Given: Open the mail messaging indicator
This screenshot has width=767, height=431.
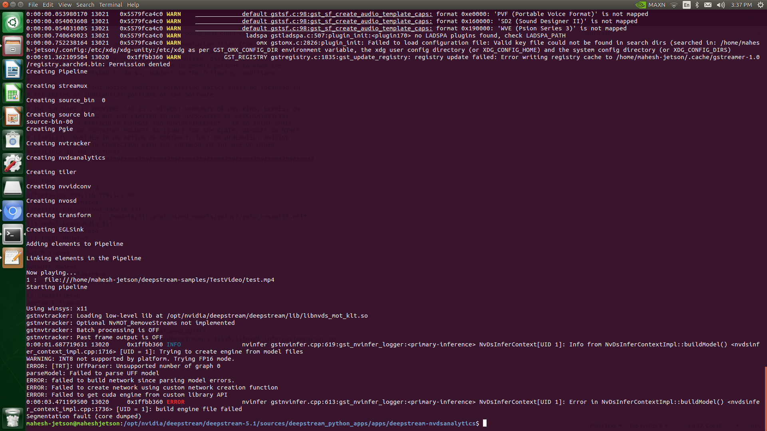Looking at the screenshot, I should tap(708, 5).
